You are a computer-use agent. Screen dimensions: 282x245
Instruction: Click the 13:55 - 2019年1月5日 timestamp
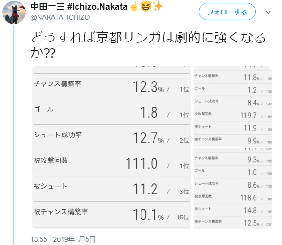pos(63,239)
